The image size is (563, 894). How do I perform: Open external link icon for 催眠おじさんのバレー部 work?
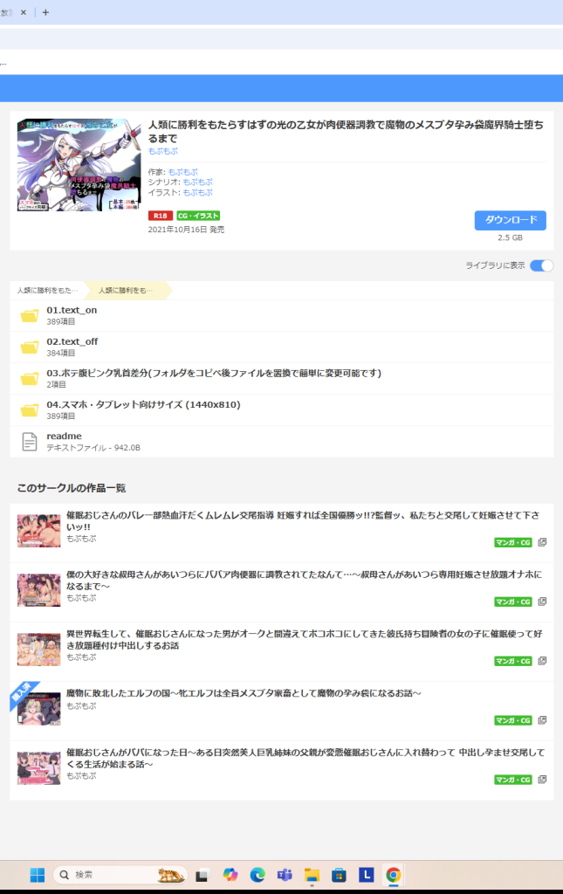click(x=542, y=542)
